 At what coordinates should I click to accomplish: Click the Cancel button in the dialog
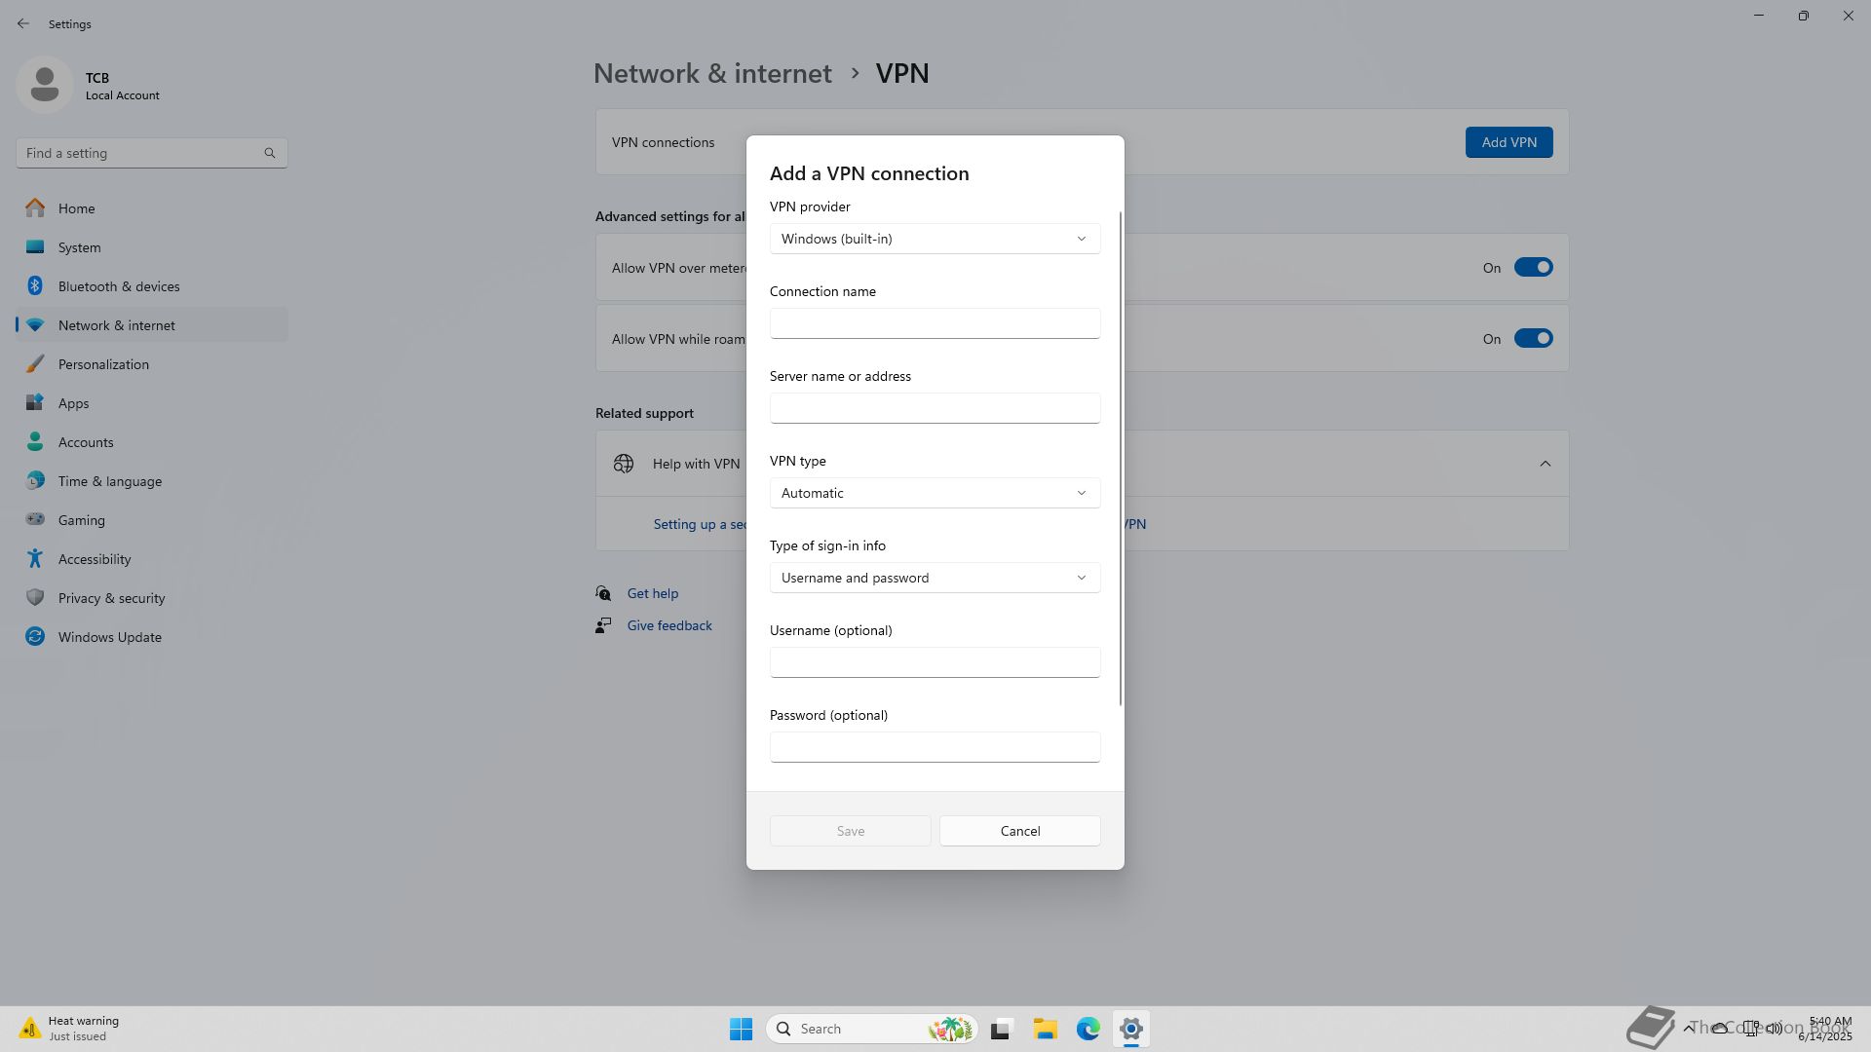(x=1019, y=831)
